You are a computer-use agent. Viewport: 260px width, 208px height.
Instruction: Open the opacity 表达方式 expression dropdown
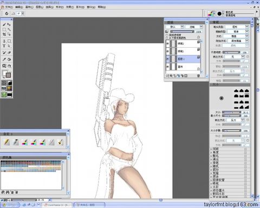(x=235, y=57)
